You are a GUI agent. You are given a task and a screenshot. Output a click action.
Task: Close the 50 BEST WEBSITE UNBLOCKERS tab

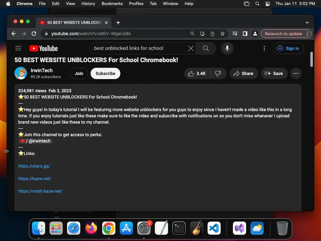(x=106, y=23)
